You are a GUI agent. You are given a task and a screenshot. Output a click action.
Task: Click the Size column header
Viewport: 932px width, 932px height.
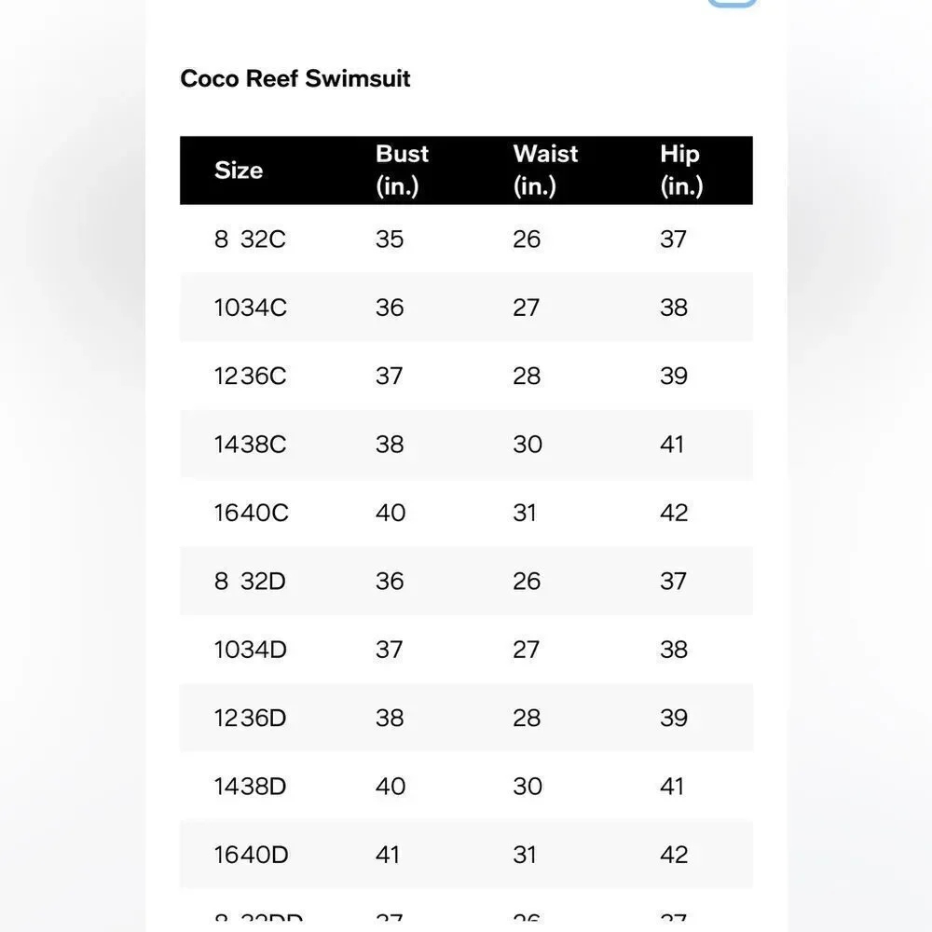239,171
